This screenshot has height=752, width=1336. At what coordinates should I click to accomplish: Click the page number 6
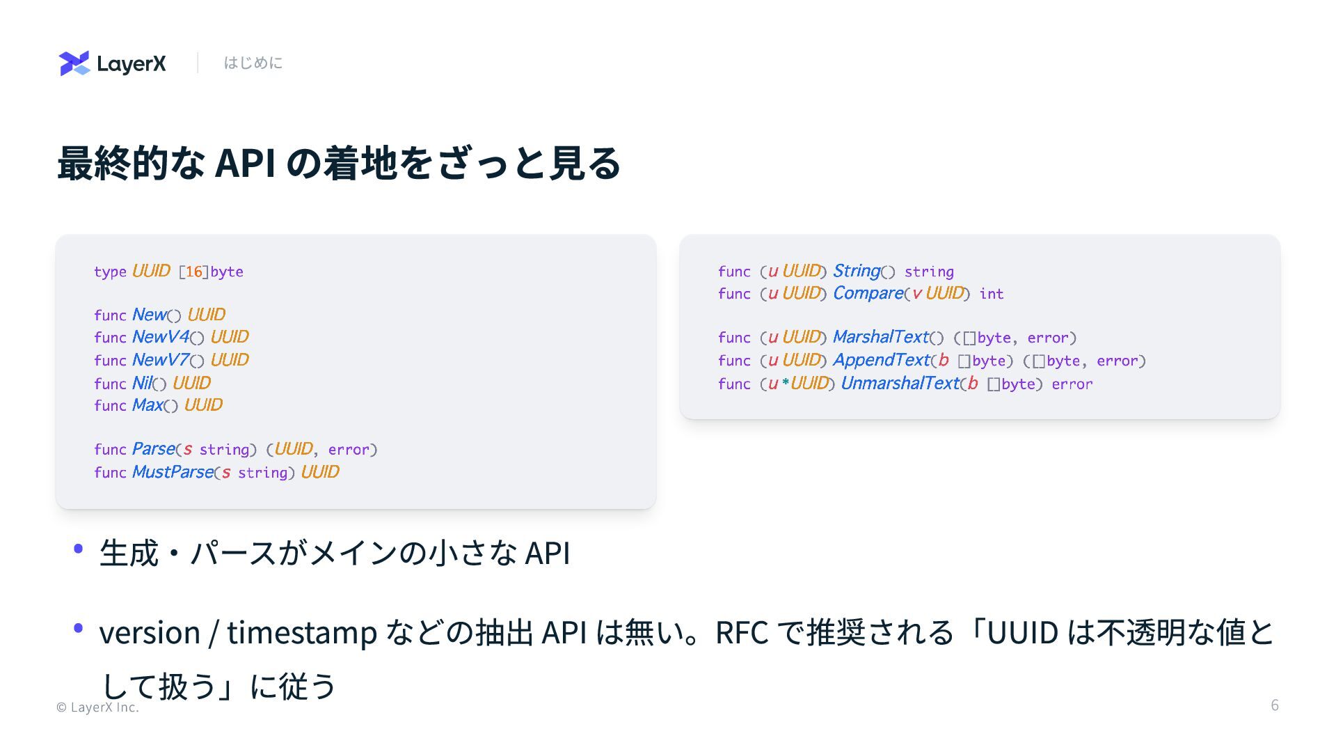1275,705
